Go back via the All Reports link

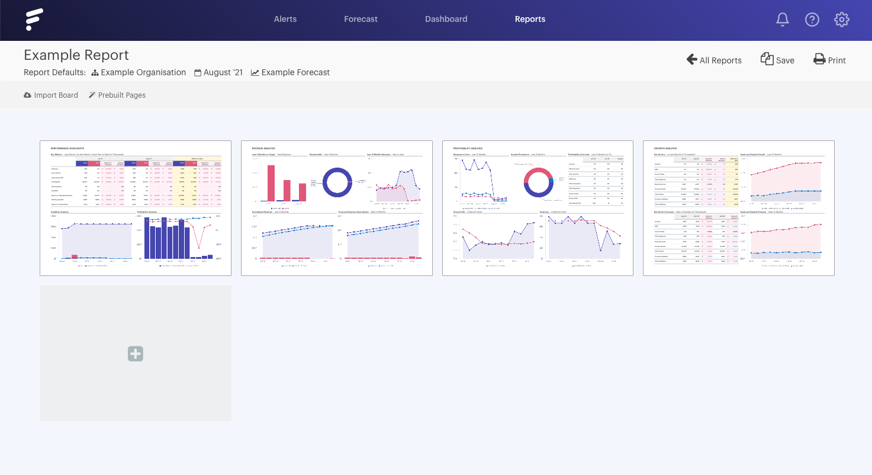click(x=714, y=60)
